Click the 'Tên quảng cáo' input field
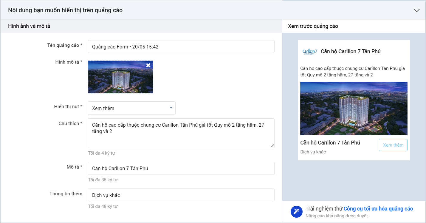The height and width of the screenshot is (223, 426). click(x=181, y=47)
